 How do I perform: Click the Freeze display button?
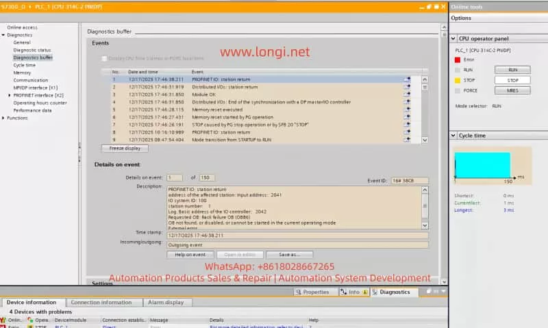125,149
